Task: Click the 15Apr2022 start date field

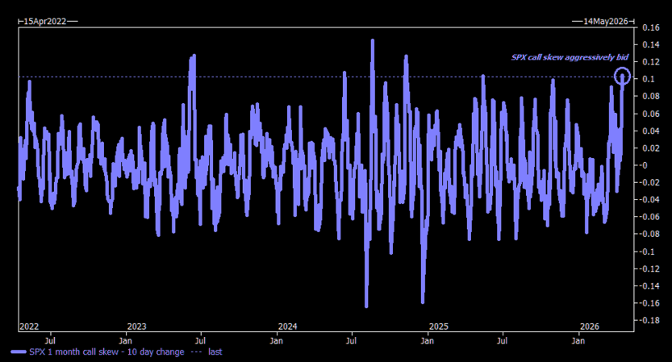Action: pos(46,20)
